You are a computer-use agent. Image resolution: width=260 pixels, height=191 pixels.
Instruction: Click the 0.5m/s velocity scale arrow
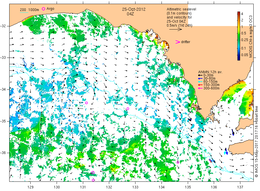pyautogui.click(x=175, y=30)
